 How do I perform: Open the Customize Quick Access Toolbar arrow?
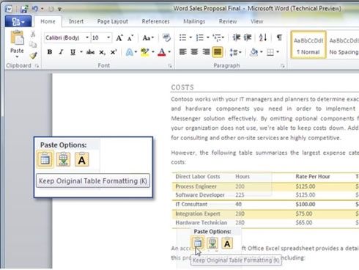[59, 10]
